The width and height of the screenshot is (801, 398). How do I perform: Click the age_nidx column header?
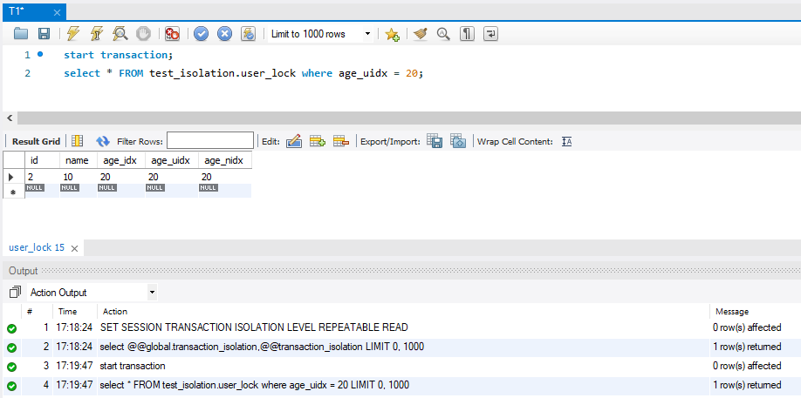225,160
